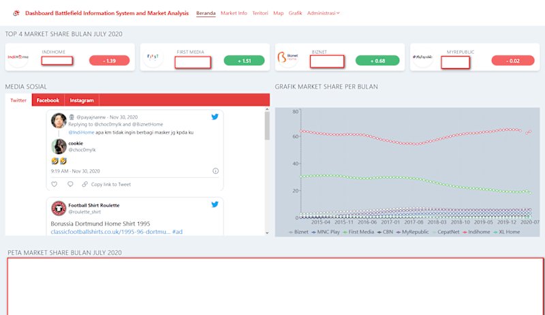This screenshot has width=545, height=315.
Task: Click the 2020-07 axis label
Action: [x=529, y=222]
